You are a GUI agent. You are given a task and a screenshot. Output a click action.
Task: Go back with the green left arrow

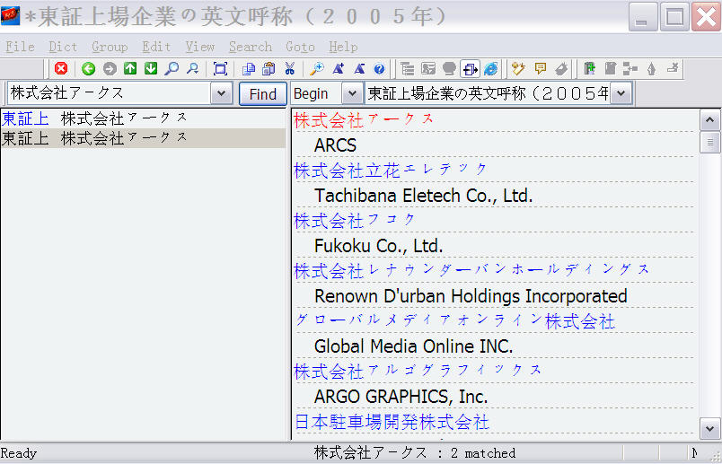click(x=88, y=69)
